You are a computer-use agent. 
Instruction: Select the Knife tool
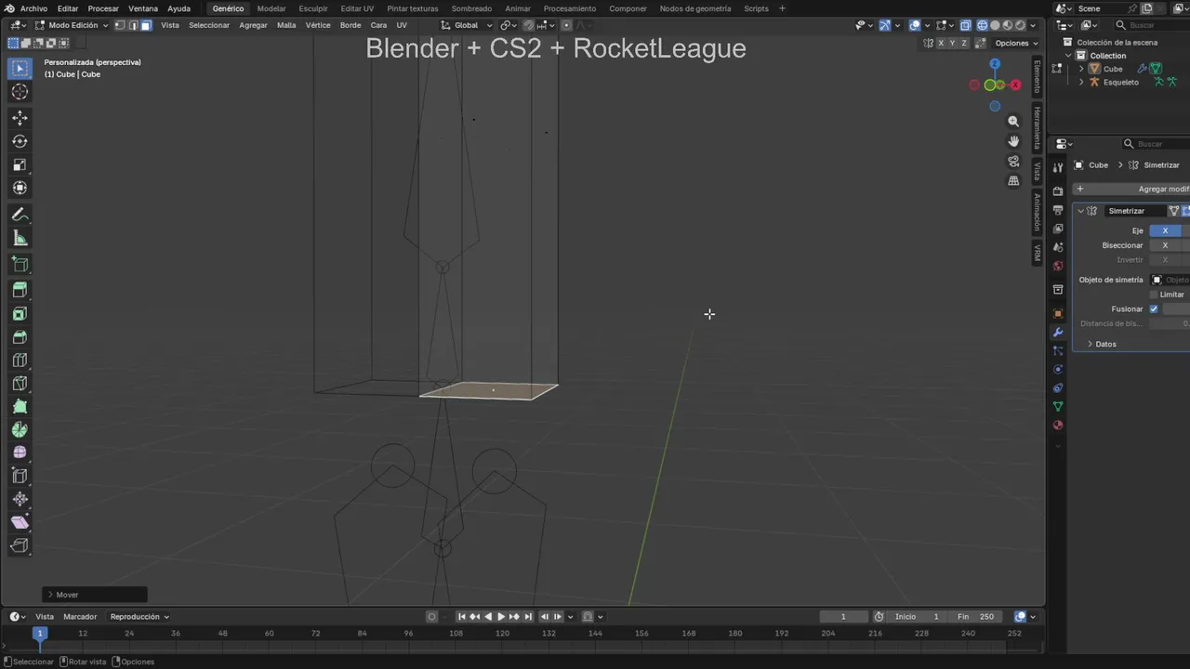pyautogui.click(x=20, y=383)
